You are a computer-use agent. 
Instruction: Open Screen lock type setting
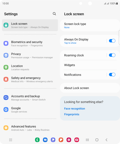tap(90, 25)
